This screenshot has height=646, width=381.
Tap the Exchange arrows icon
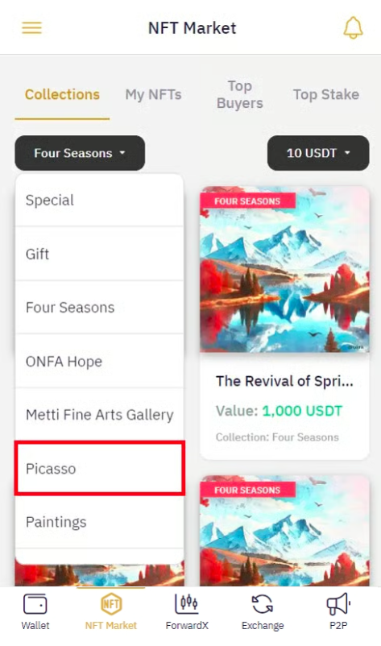263,604
